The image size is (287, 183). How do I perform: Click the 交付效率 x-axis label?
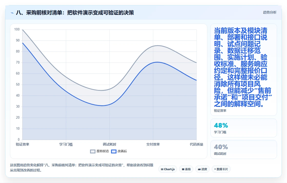coord(153,144)
